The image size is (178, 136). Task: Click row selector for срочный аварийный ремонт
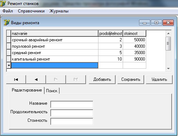point(9,40)
